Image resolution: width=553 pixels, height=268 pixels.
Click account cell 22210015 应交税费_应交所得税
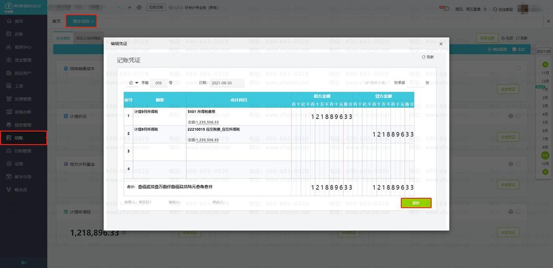[239, 134]
